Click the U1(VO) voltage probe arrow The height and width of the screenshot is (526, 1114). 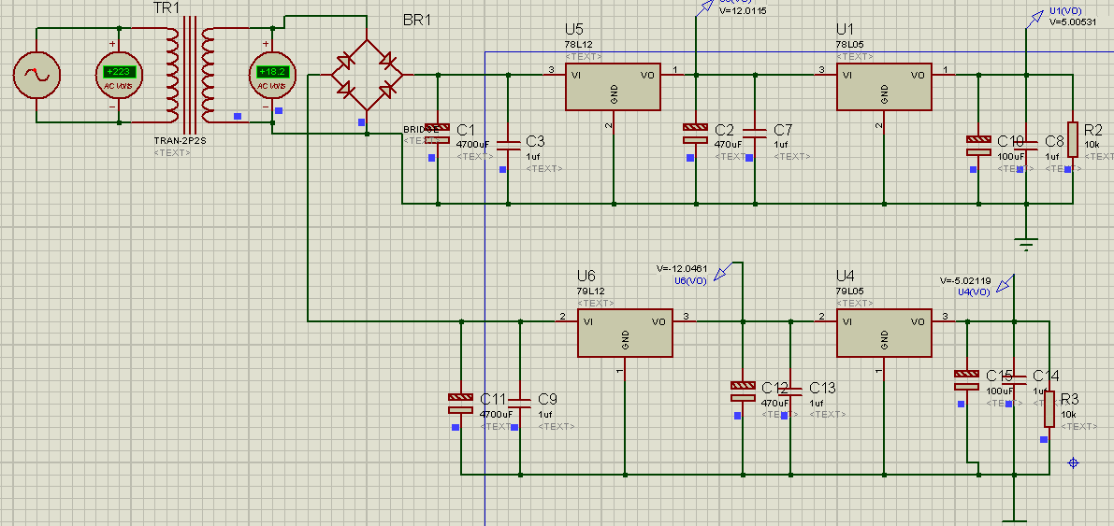click(x=1036, y=17)
